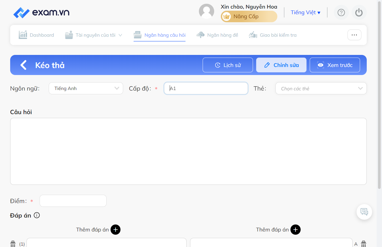The height and width of the screenshot is (247, 382).
Task: Delete answer row (1) with trash icon
Action: tap(13, 244)
